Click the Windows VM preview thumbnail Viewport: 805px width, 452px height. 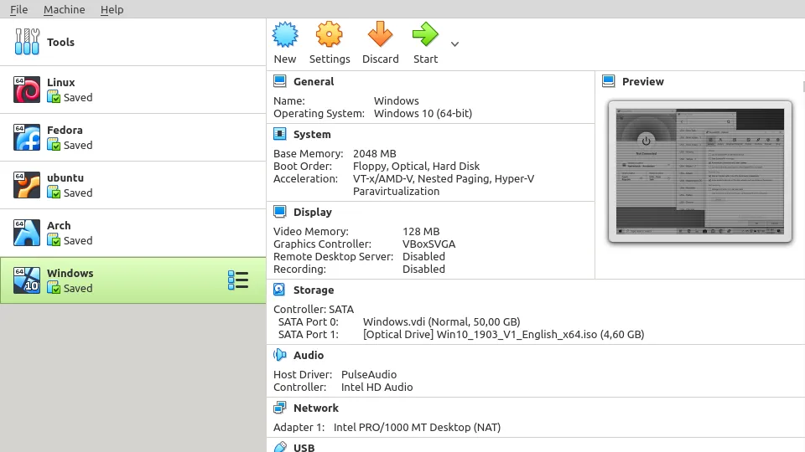700,171
